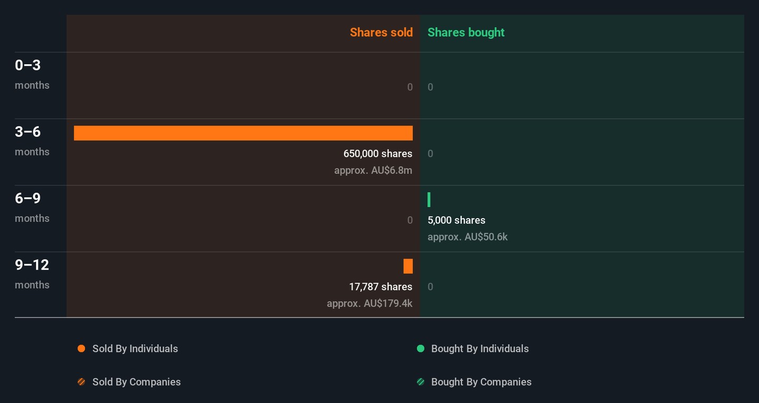Click the 5,000 shares value text
759x403 pixels.
[456, 220]
